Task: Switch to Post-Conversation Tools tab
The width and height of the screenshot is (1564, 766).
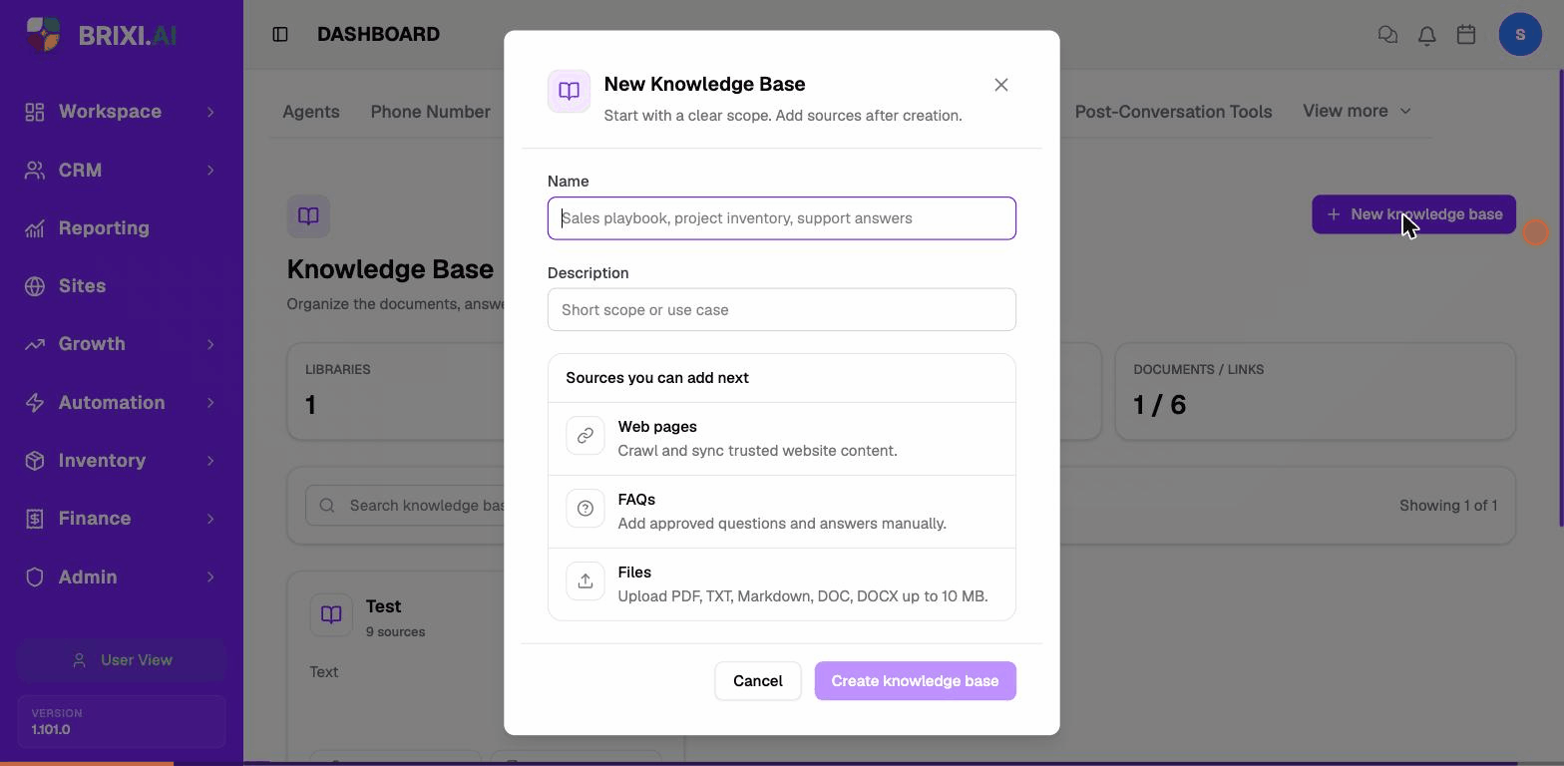Action: (1173, 112)
